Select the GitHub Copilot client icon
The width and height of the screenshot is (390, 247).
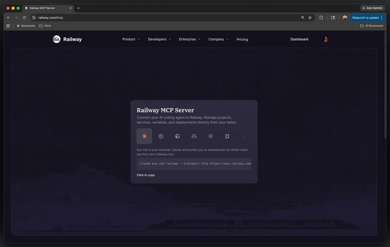point(194,136)
